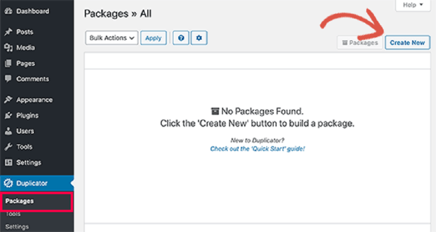Click the 'No Packages Found.' text
This screenshot has width=436, height=232.
click(262, 111)
